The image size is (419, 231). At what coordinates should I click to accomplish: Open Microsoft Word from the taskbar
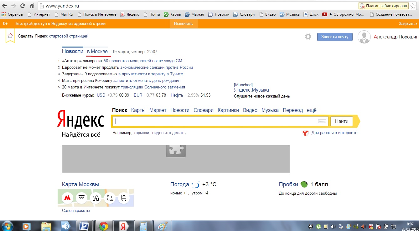click(85, 226)
